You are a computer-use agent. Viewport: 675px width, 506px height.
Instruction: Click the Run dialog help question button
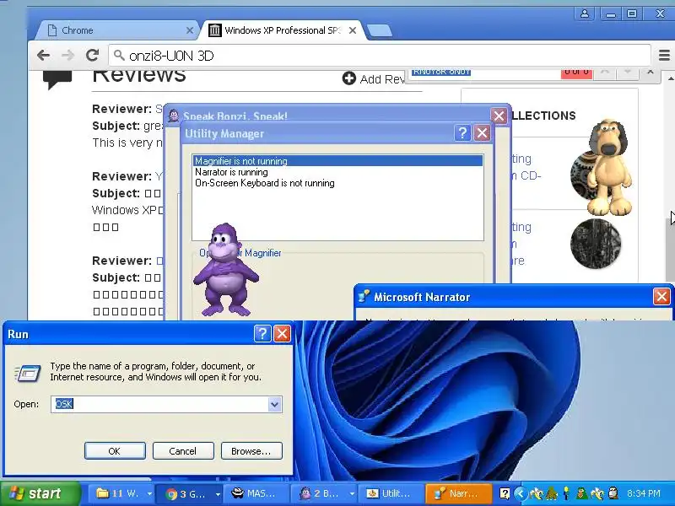(x=262, y=333)
